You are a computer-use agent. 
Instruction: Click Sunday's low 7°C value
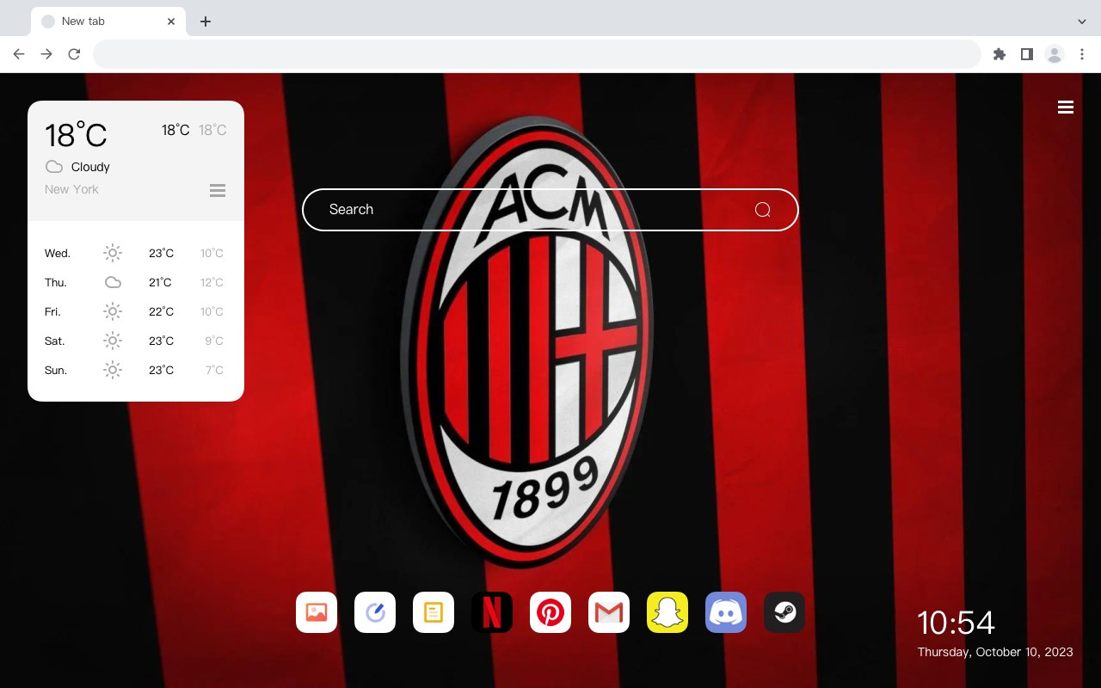[214, 370]
